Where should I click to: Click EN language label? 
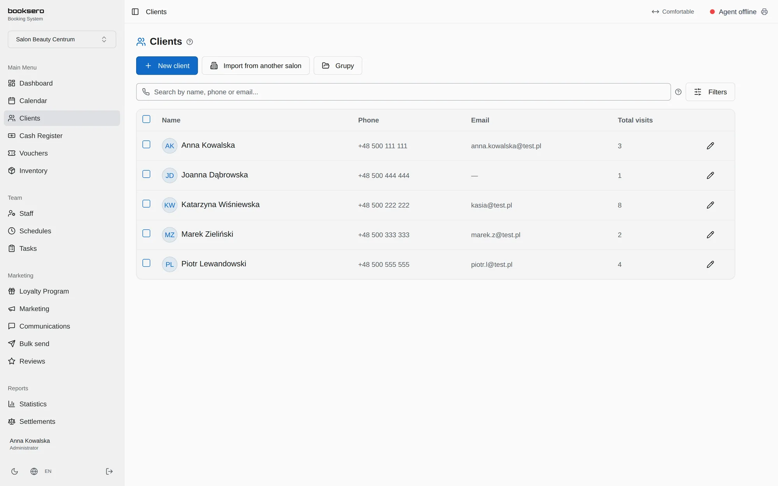click(48, 471)
